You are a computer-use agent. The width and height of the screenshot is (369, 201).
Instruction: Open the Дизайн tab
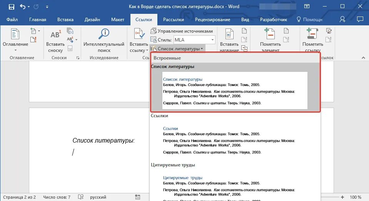click(92, 20)
